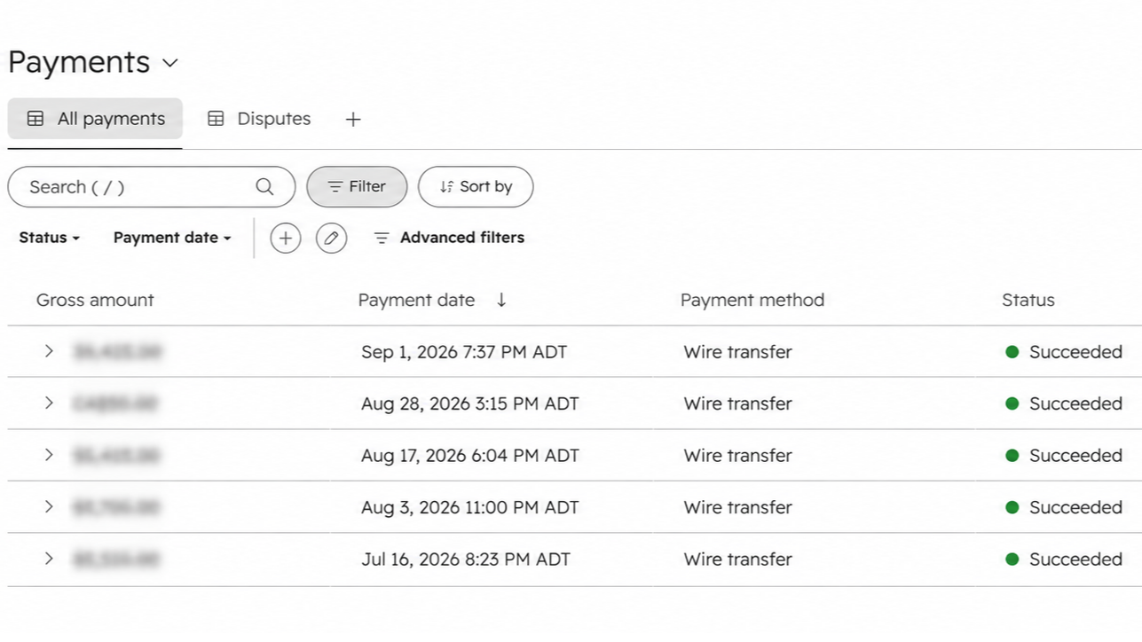The image size is (1142, 642).
Task: Open the Disputes tab
Action: tap(258, 119)
